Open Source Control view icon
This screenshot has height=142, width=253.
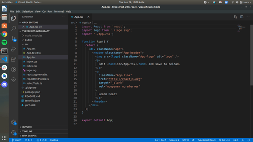pyautogui.click(x=13, y=39)
